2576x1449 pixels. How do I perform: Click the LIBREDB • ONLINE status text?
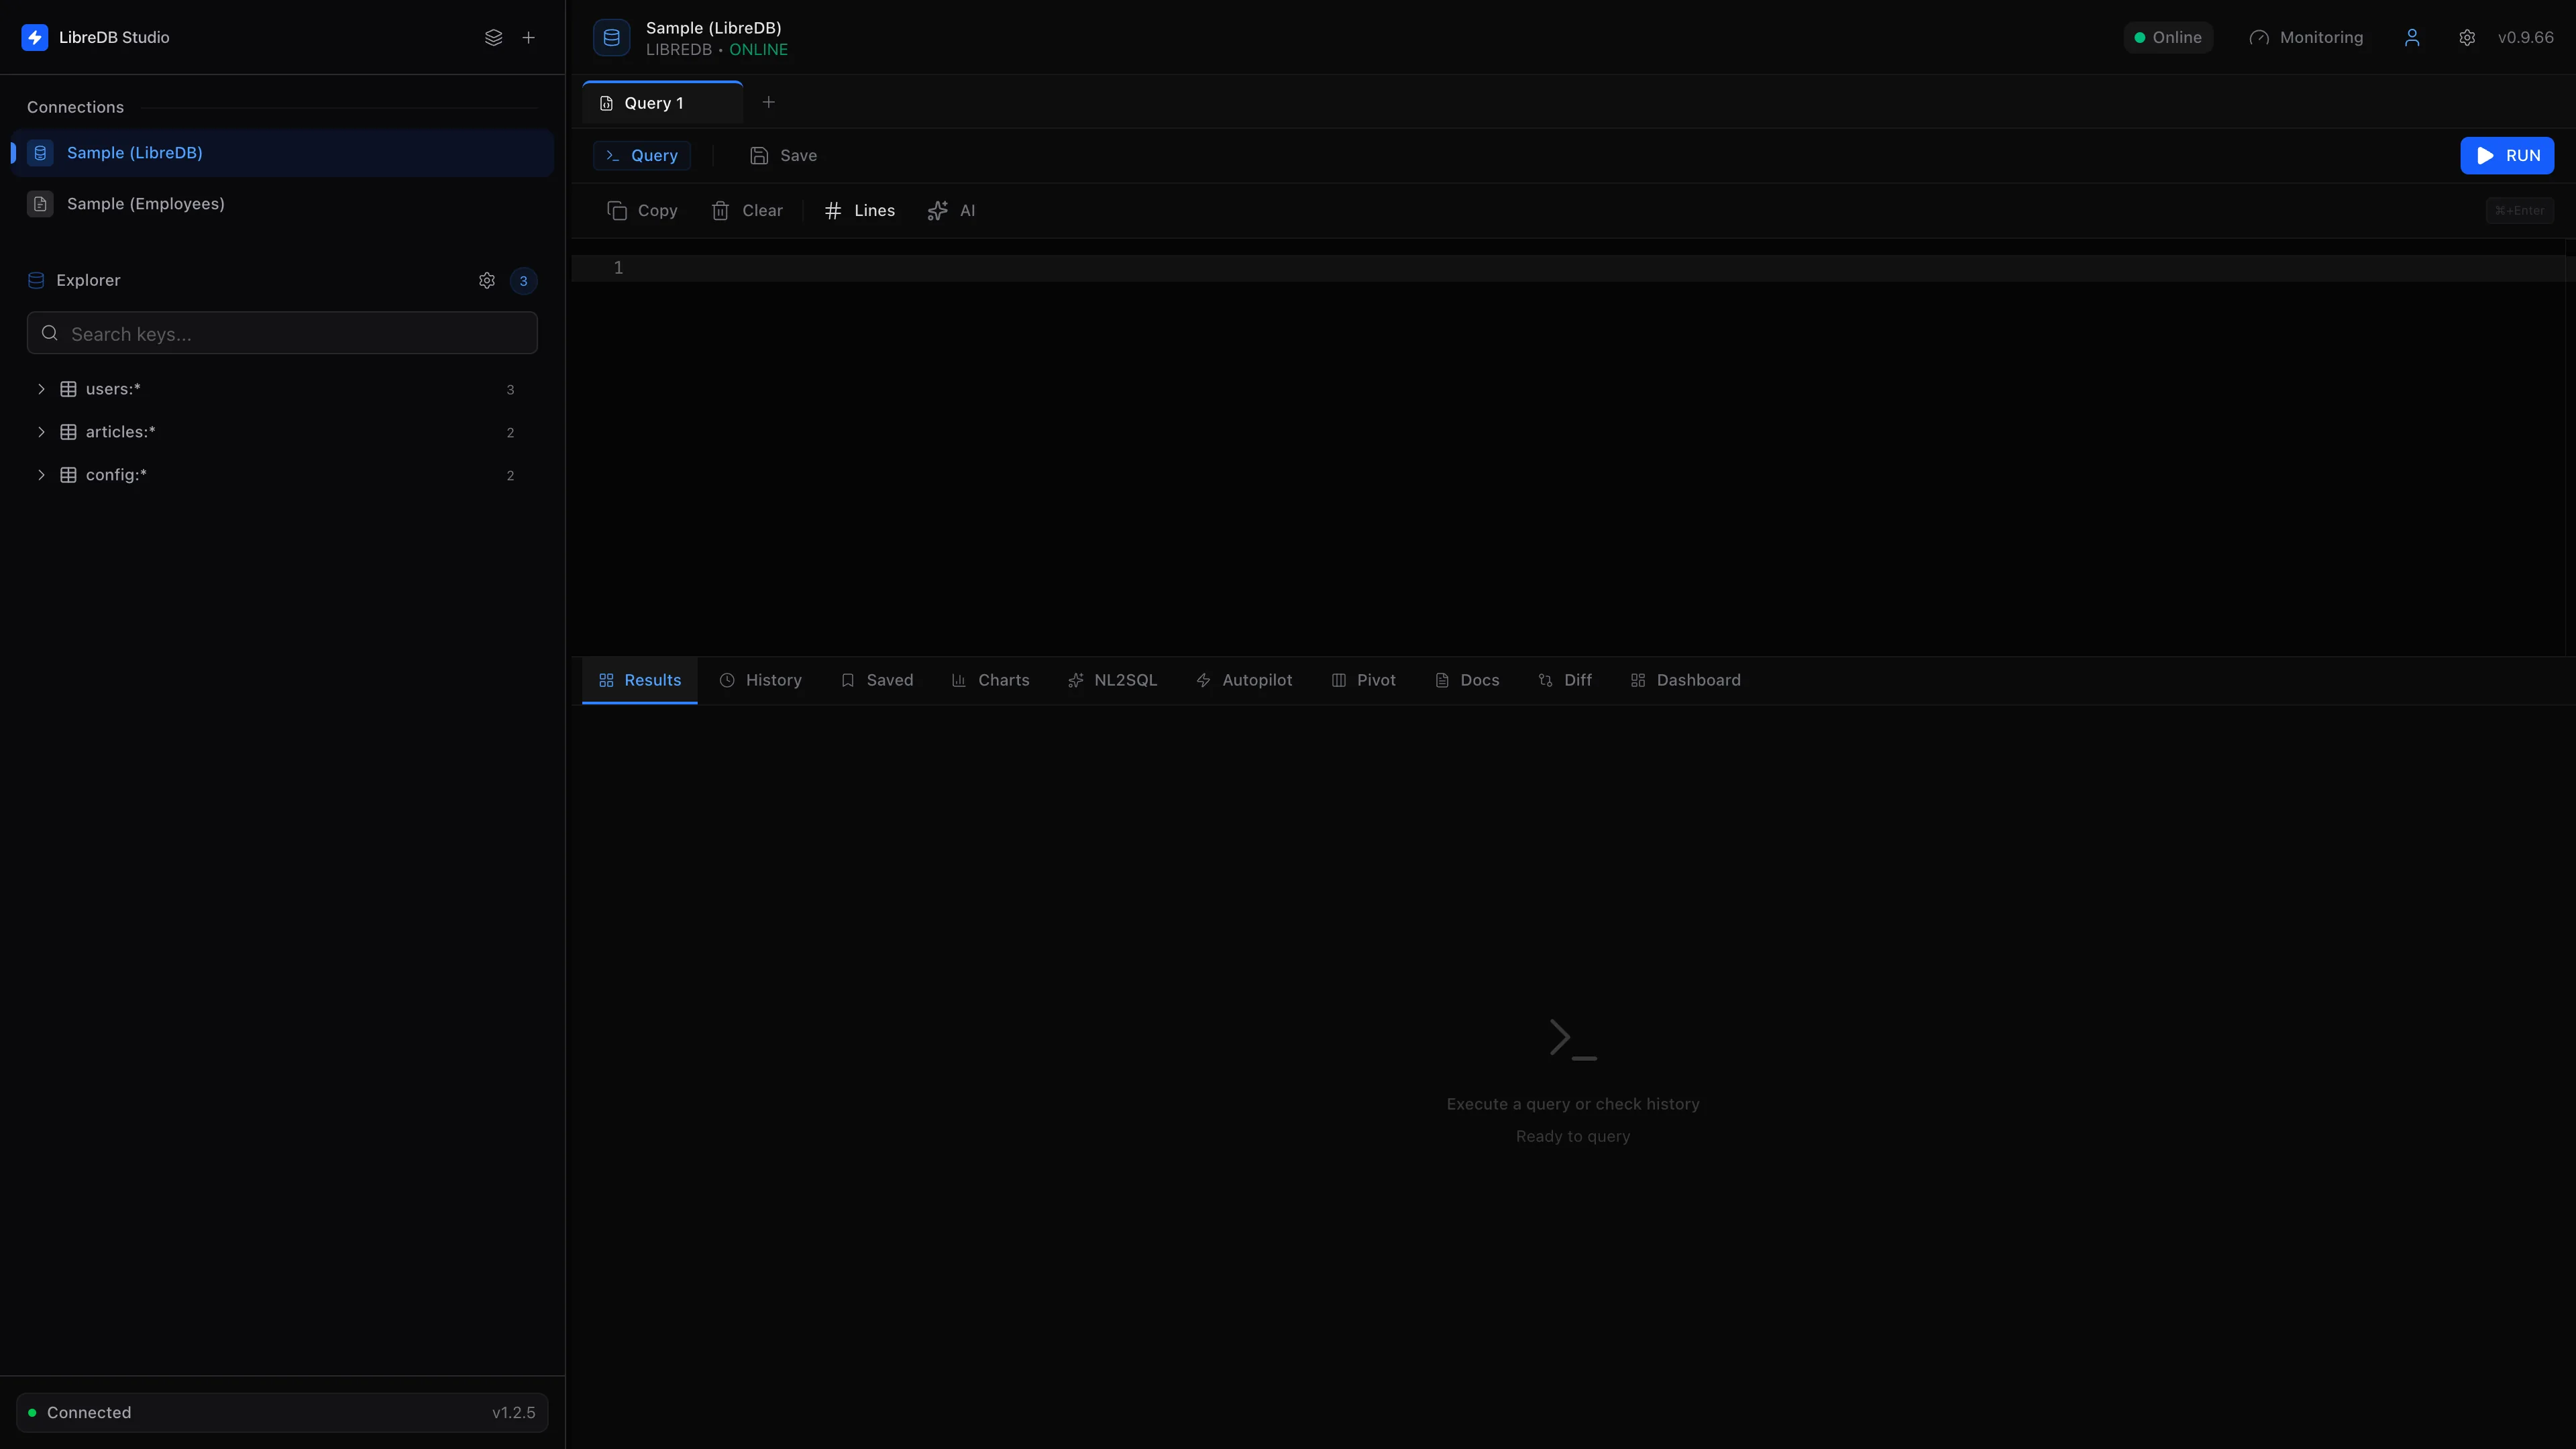tap(717, 50)
